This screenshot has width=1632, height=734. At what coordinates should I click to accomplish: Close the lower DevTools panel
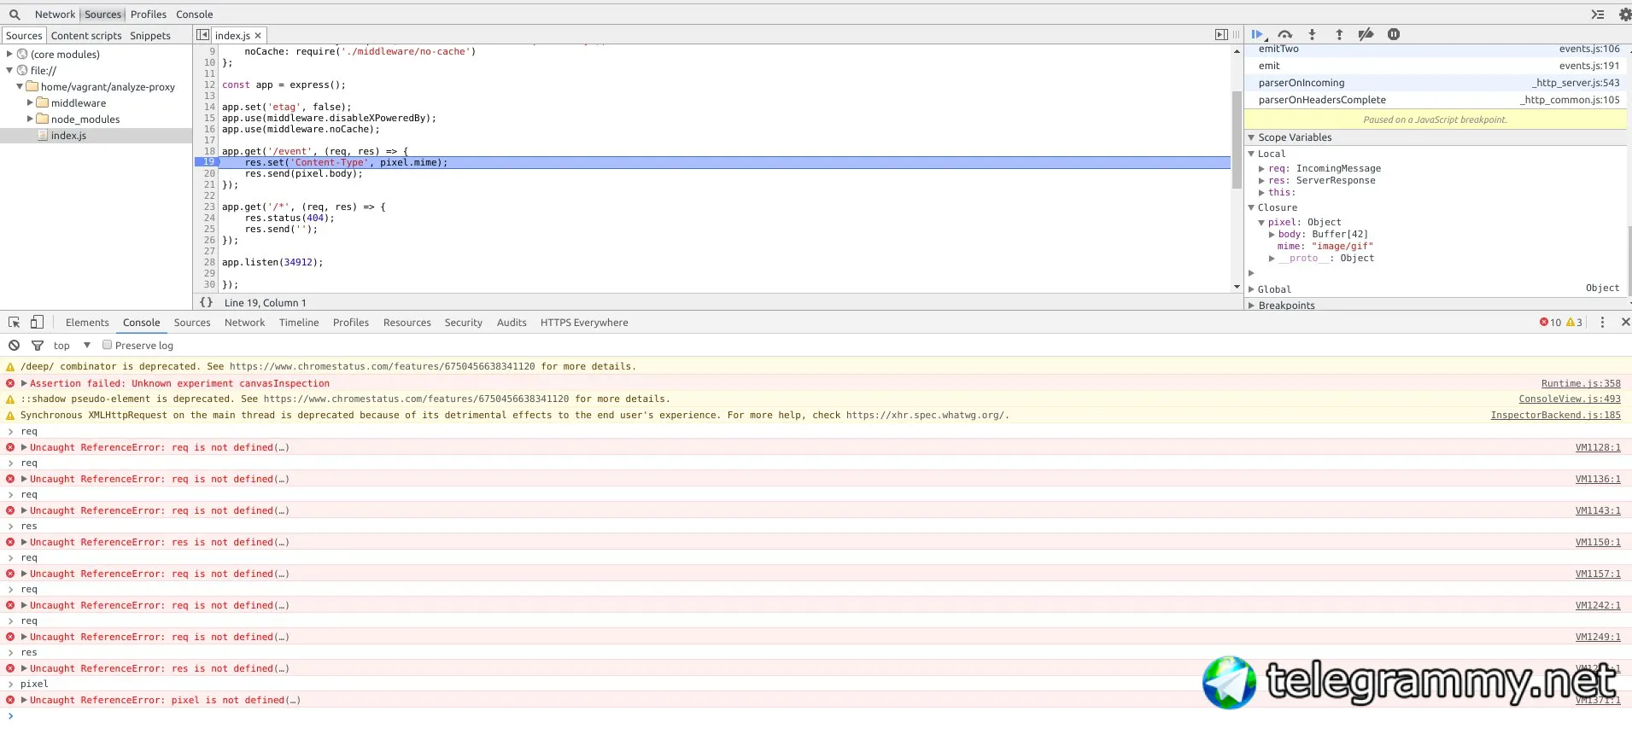click(x=1625, y=323)
